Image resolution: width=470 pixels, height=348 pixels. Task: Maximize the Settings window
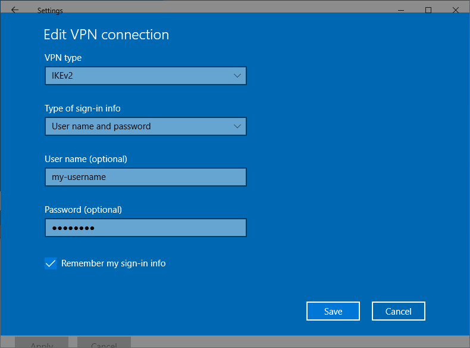pyautogui.click(x=428, y=10)
